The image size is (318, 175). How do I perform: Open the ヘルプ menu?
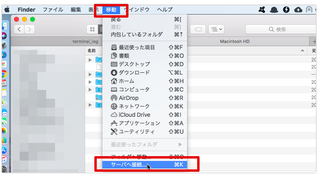[x=165, y=10]
